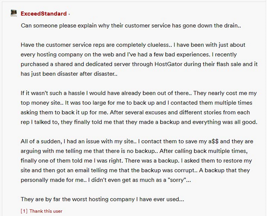The width and height of the screenshot is (271, 216).
Task: Click the Thank this user link
Action: click(x=46, y=211)
